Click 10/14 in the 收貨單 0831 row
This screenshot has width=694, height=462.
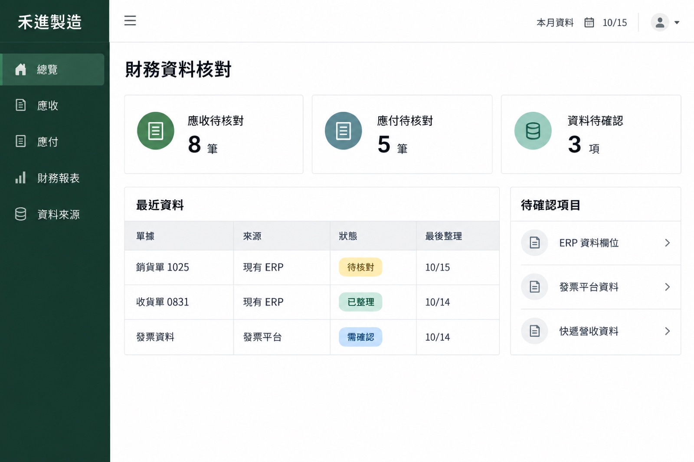[x=437, y=302]
